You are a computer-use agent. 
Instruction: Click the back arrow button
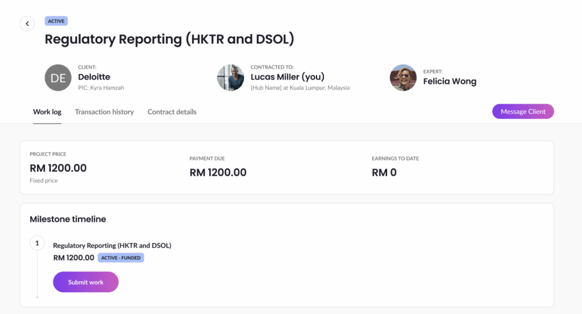tap(27, 24)
